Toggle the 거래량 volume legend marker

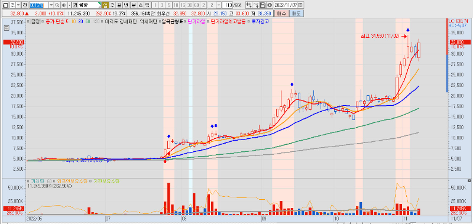coord(28,181)
